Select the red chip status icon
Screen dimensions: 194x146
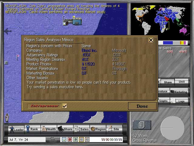coord(70,139)
